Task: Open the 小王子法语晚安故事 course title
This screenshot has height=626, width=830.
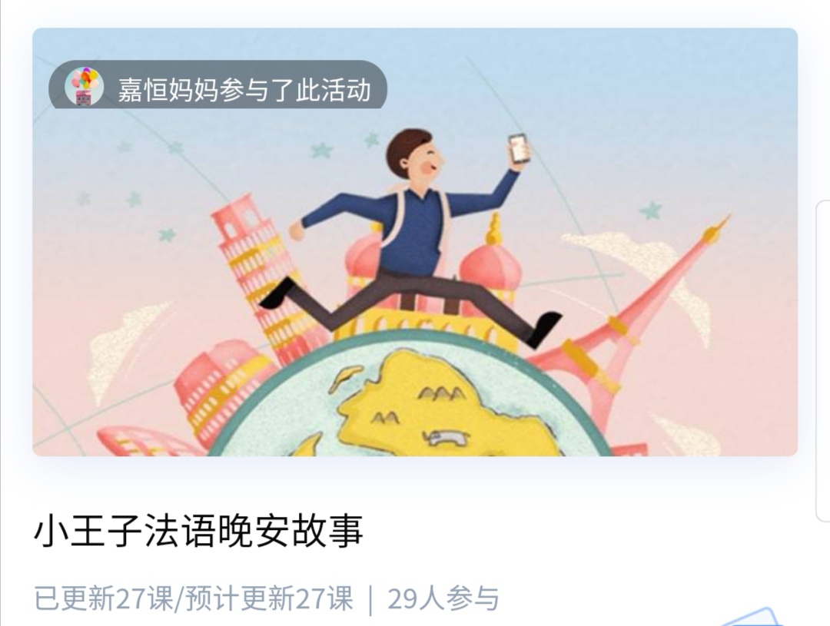Action: [198, 531]
